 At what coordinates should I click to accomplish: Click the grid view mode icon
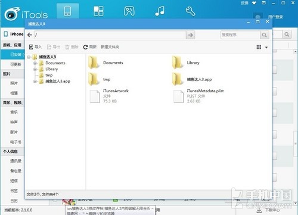pyautogui.click(x=259, y=47)
